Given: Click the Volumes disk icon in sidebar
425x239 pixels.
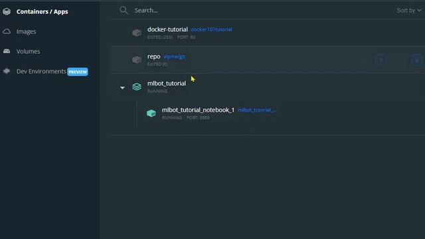Looking at the screenshot, I should pos(7,51).
